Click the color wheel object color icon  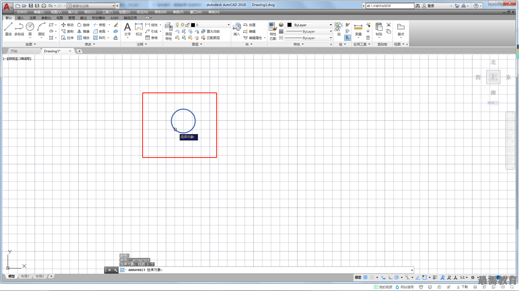click(281, 25)
